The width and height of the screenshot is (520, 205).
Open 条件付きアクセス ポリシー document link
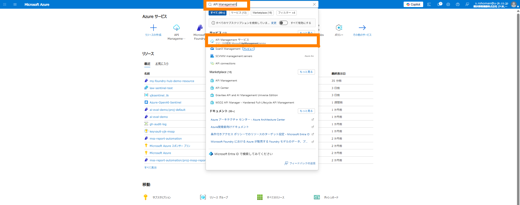coord(260,134)
